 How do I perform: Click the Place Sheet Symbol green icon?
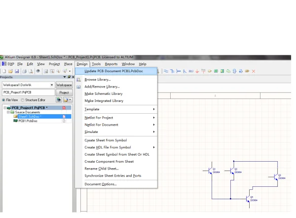[x=216, y=71]
